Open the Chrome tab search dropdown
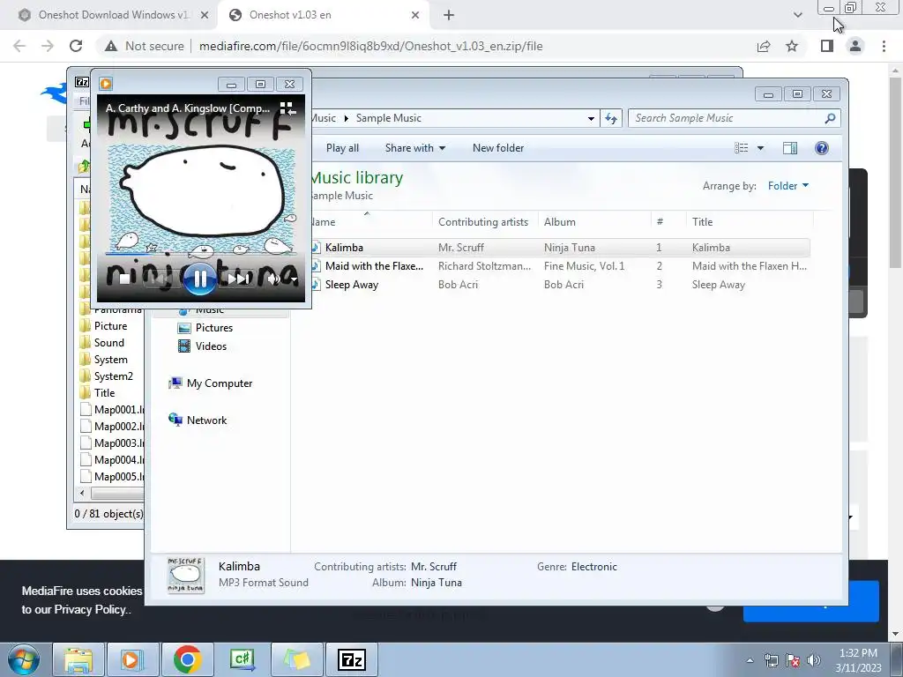The width and height of the screenshot is (903, 677). coord(797,15)
